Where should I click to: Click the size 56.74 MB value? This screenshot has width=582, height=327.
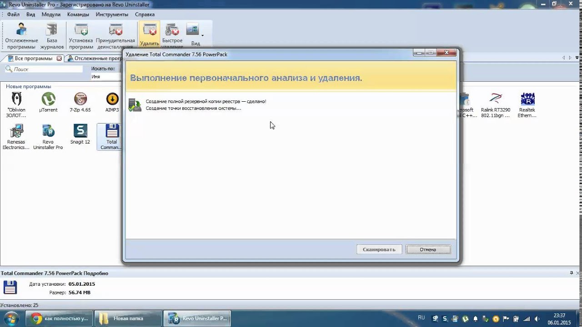pyautogui.click(x=80, y=292)
